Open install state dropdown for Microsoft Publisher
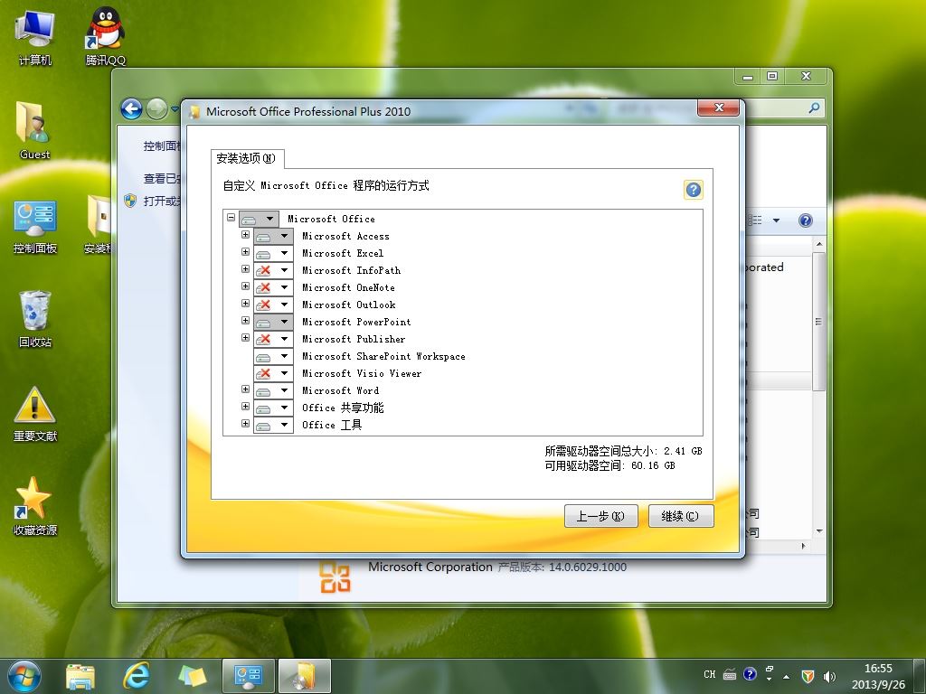Screen dimensions: 926x694 273,339
